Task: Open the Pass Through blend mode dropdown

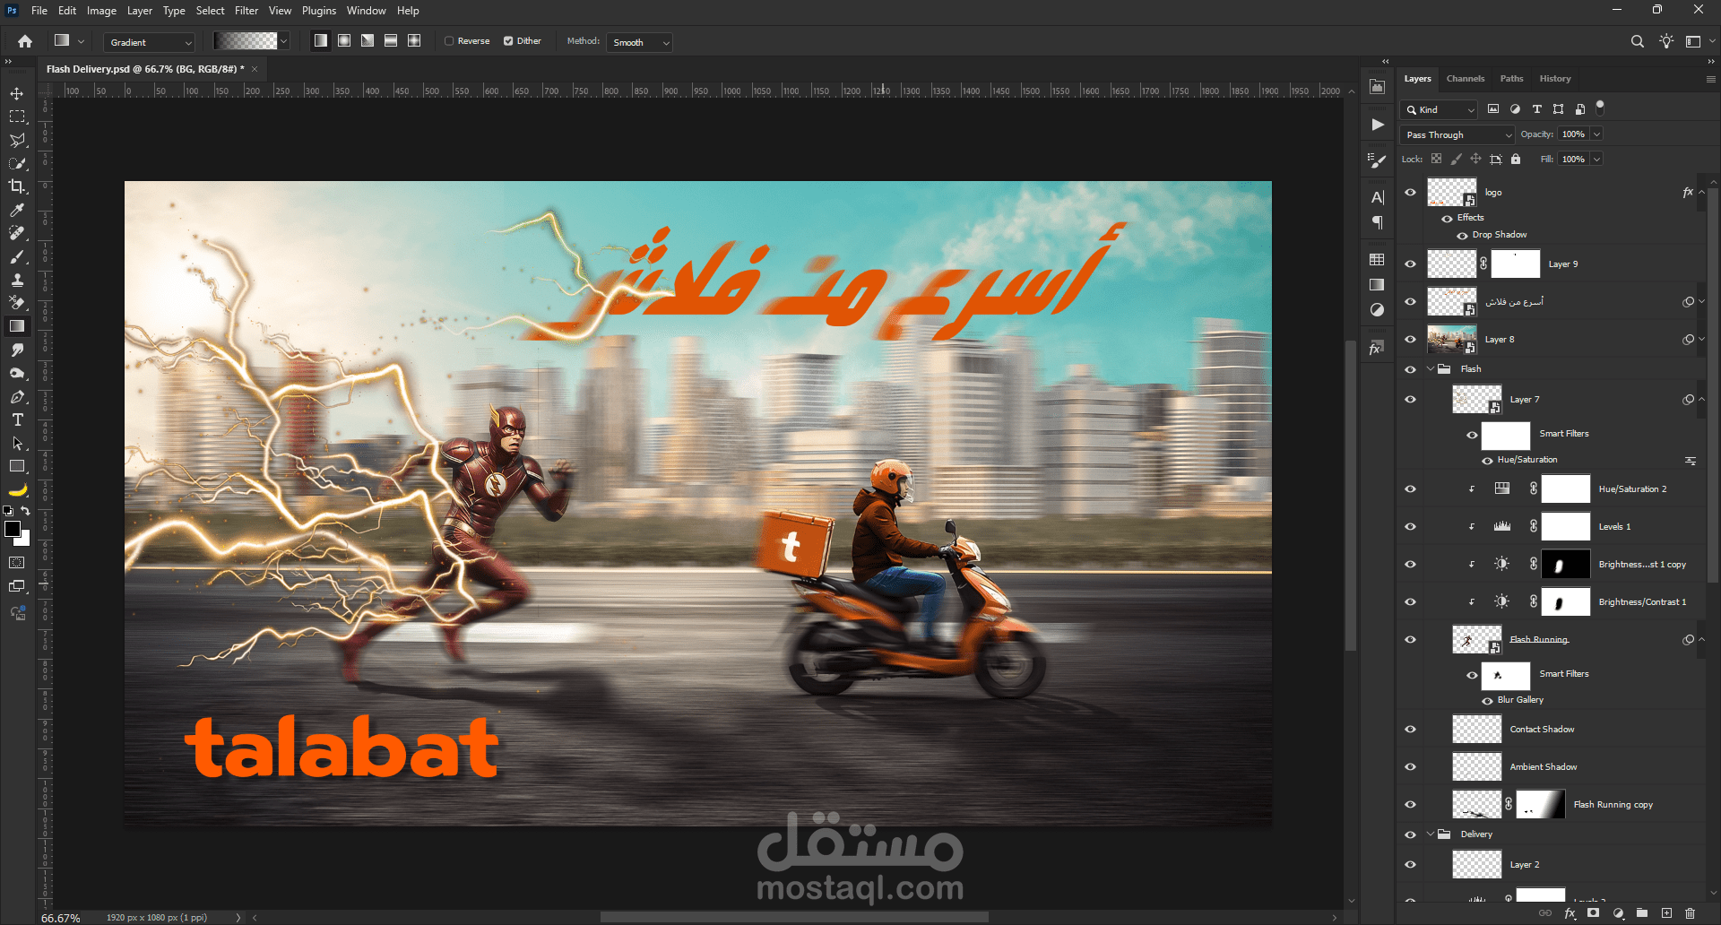Action: (x=1457, y=134)
